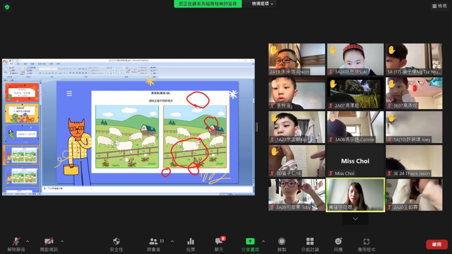Open 分組討論 breakout rooms
Viewport: 452px width, 254px height.
click(310, 242)
